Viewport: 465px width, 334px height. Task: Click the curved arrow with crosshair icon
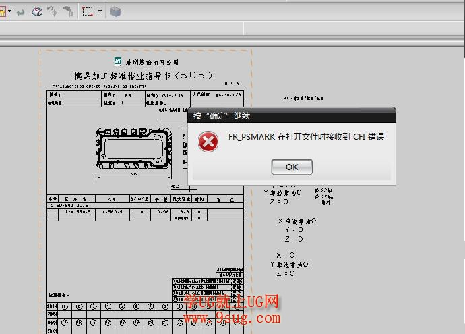point(53,11)
